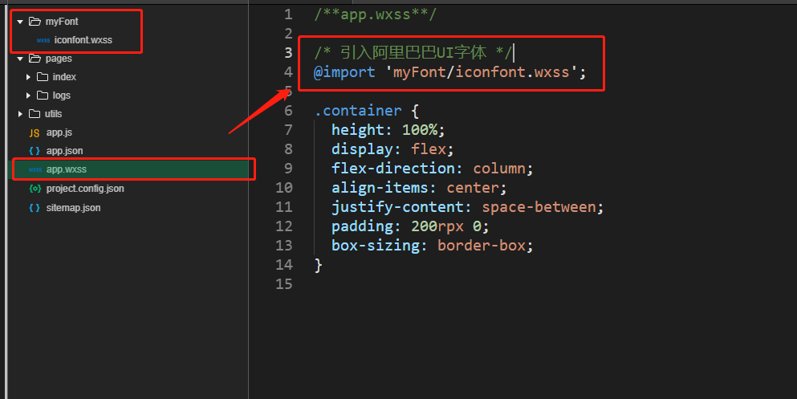Click line number 15 in gutter
The width and height of the screenshot is (797, 399).
pyautogui.click(x=284, y=284)
